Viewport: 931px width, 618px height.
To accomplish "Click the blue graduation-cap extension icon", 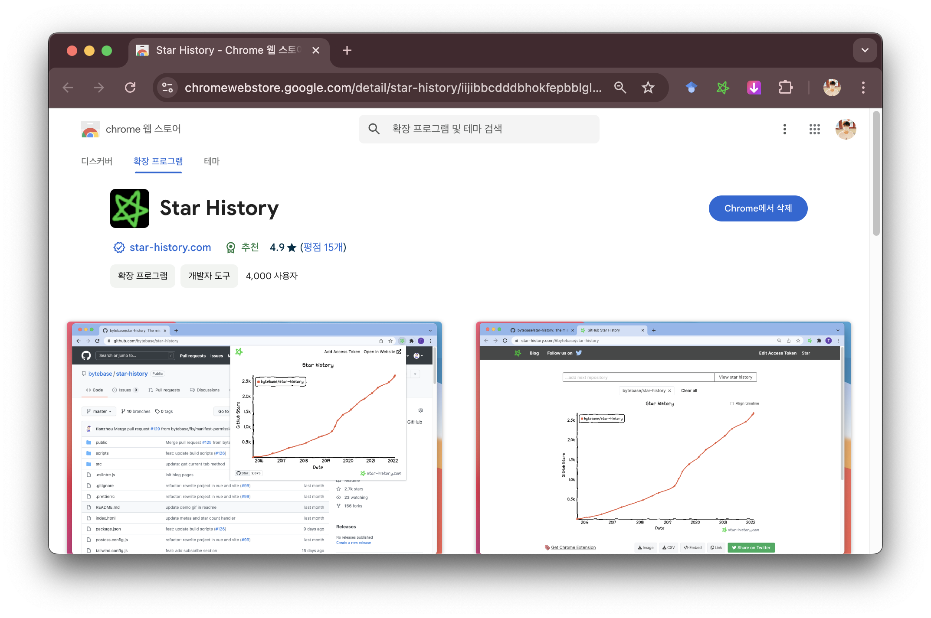I will click(692, 88).
